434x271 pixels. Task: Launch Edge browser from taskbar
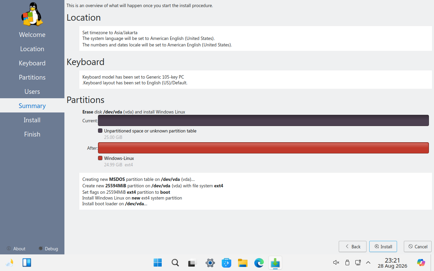click(259, 263)
